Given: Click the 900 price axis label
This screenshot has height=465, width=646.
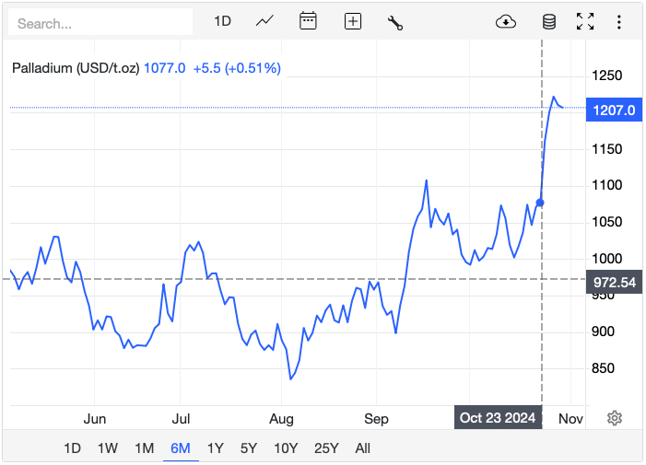Looking at the screenshot, I should pyautogui.click(x=603, y=331).
